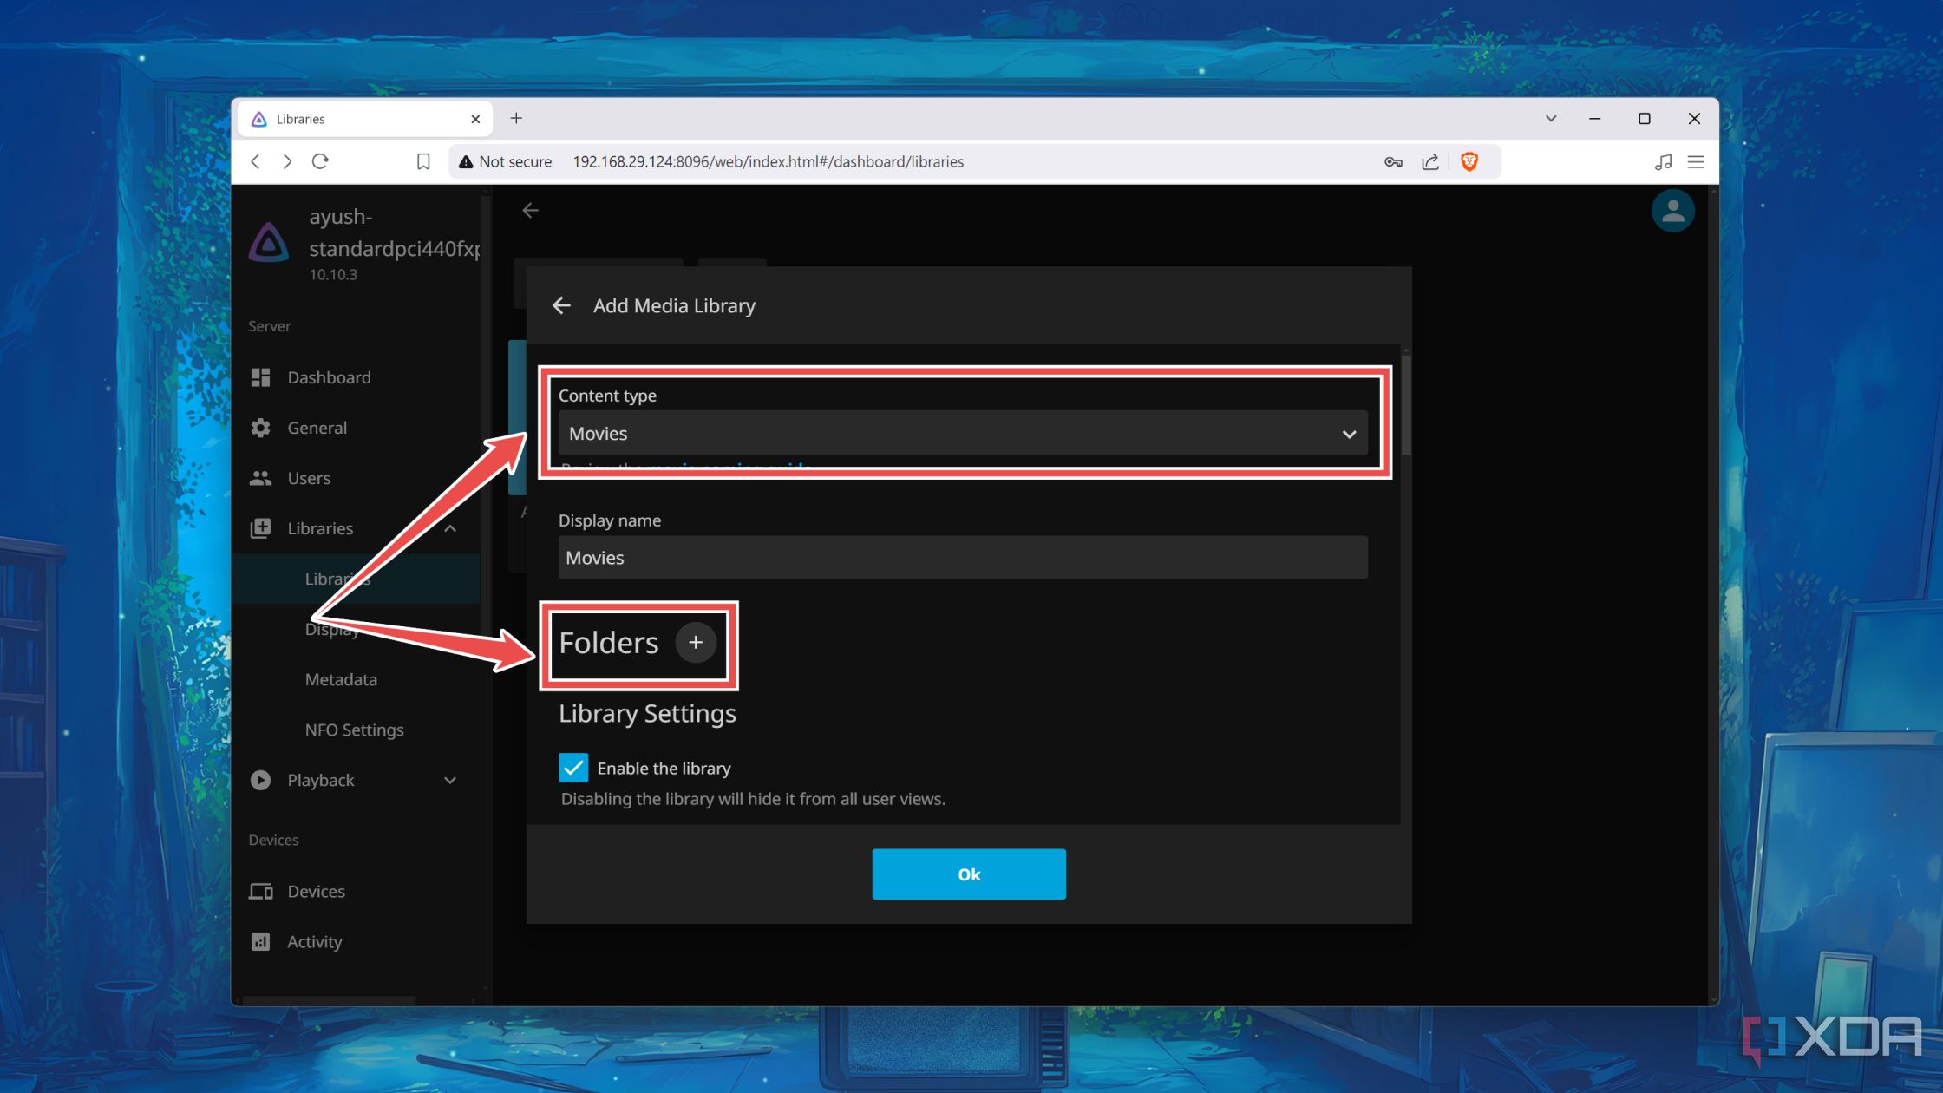Navigate to Playback settings
Screen dimensions: 1943x1093
tap(320, 779)
